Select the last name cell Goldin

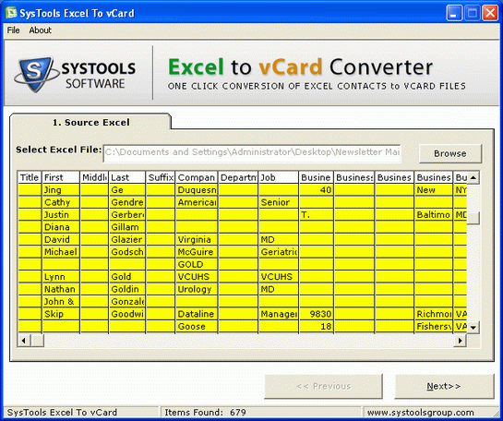tap(126, 289)
